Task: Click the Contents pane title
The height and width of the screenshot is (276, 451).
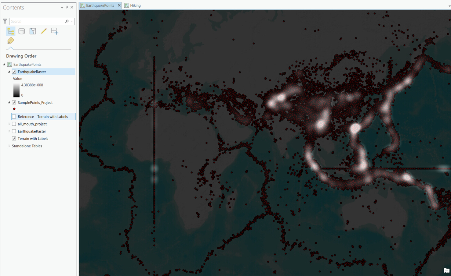Action: [13, 8]
